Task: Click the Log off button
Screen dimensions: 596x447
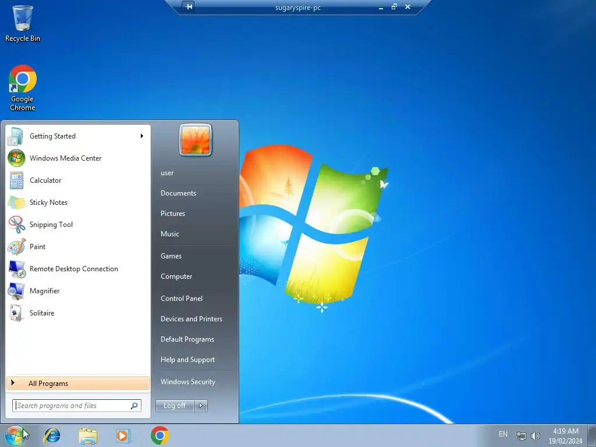Action: pos(175,406)
